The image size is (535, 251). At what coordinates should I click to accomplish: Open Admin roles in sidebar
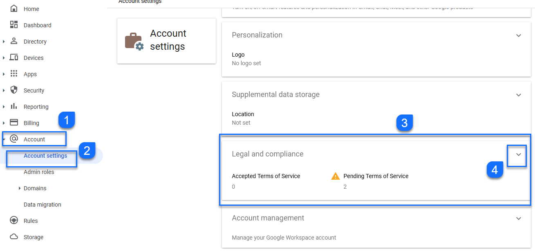pyautogui.click(x=39, y=172)
